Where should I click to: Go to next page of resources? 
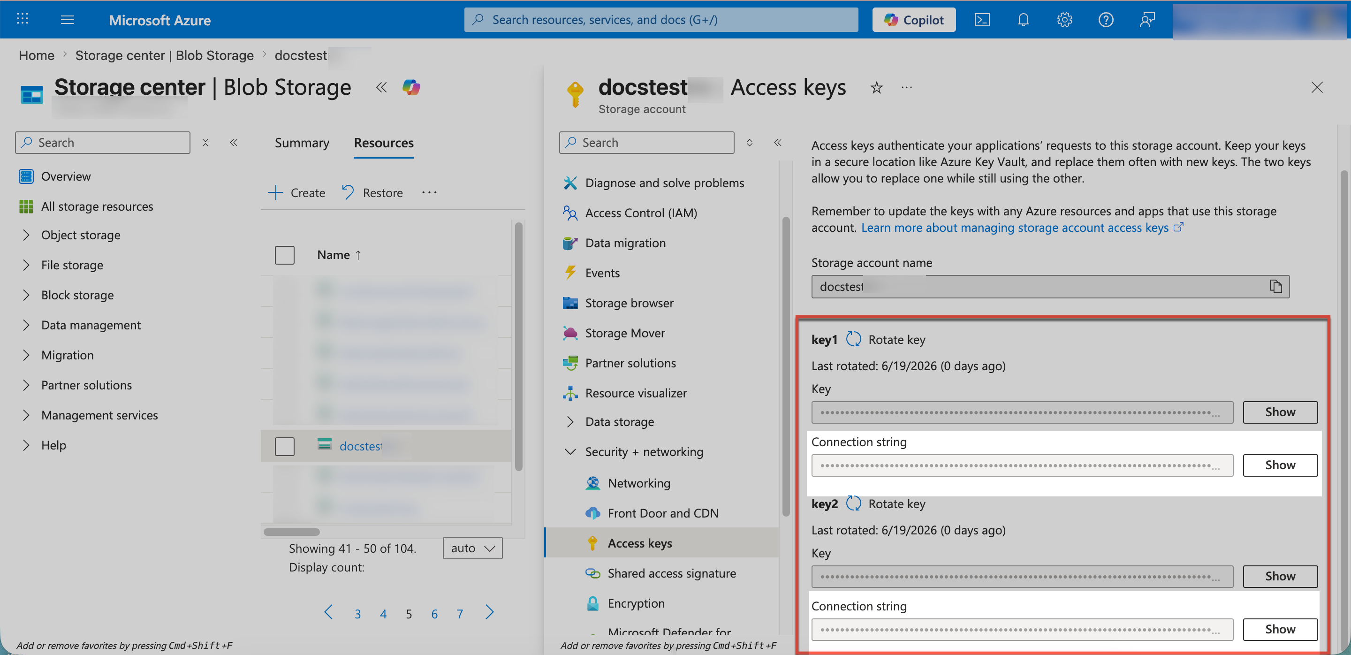(x=489, y=612)
